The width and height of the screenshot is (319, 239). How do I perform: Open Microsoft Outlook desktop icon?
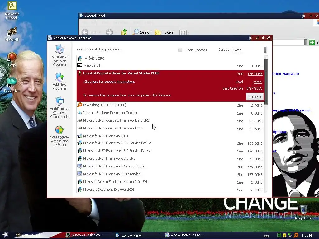point(12,11)
